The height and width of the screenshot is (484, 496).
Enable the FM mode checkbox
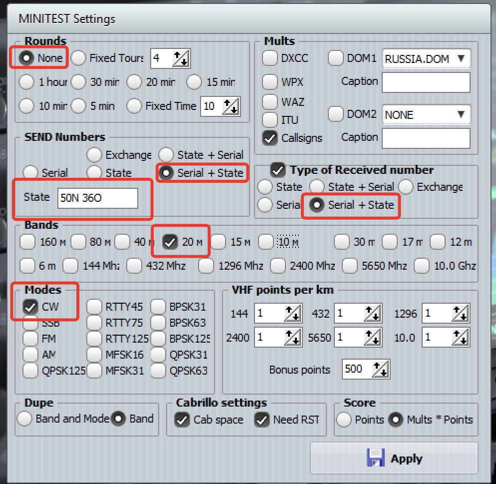30,338
